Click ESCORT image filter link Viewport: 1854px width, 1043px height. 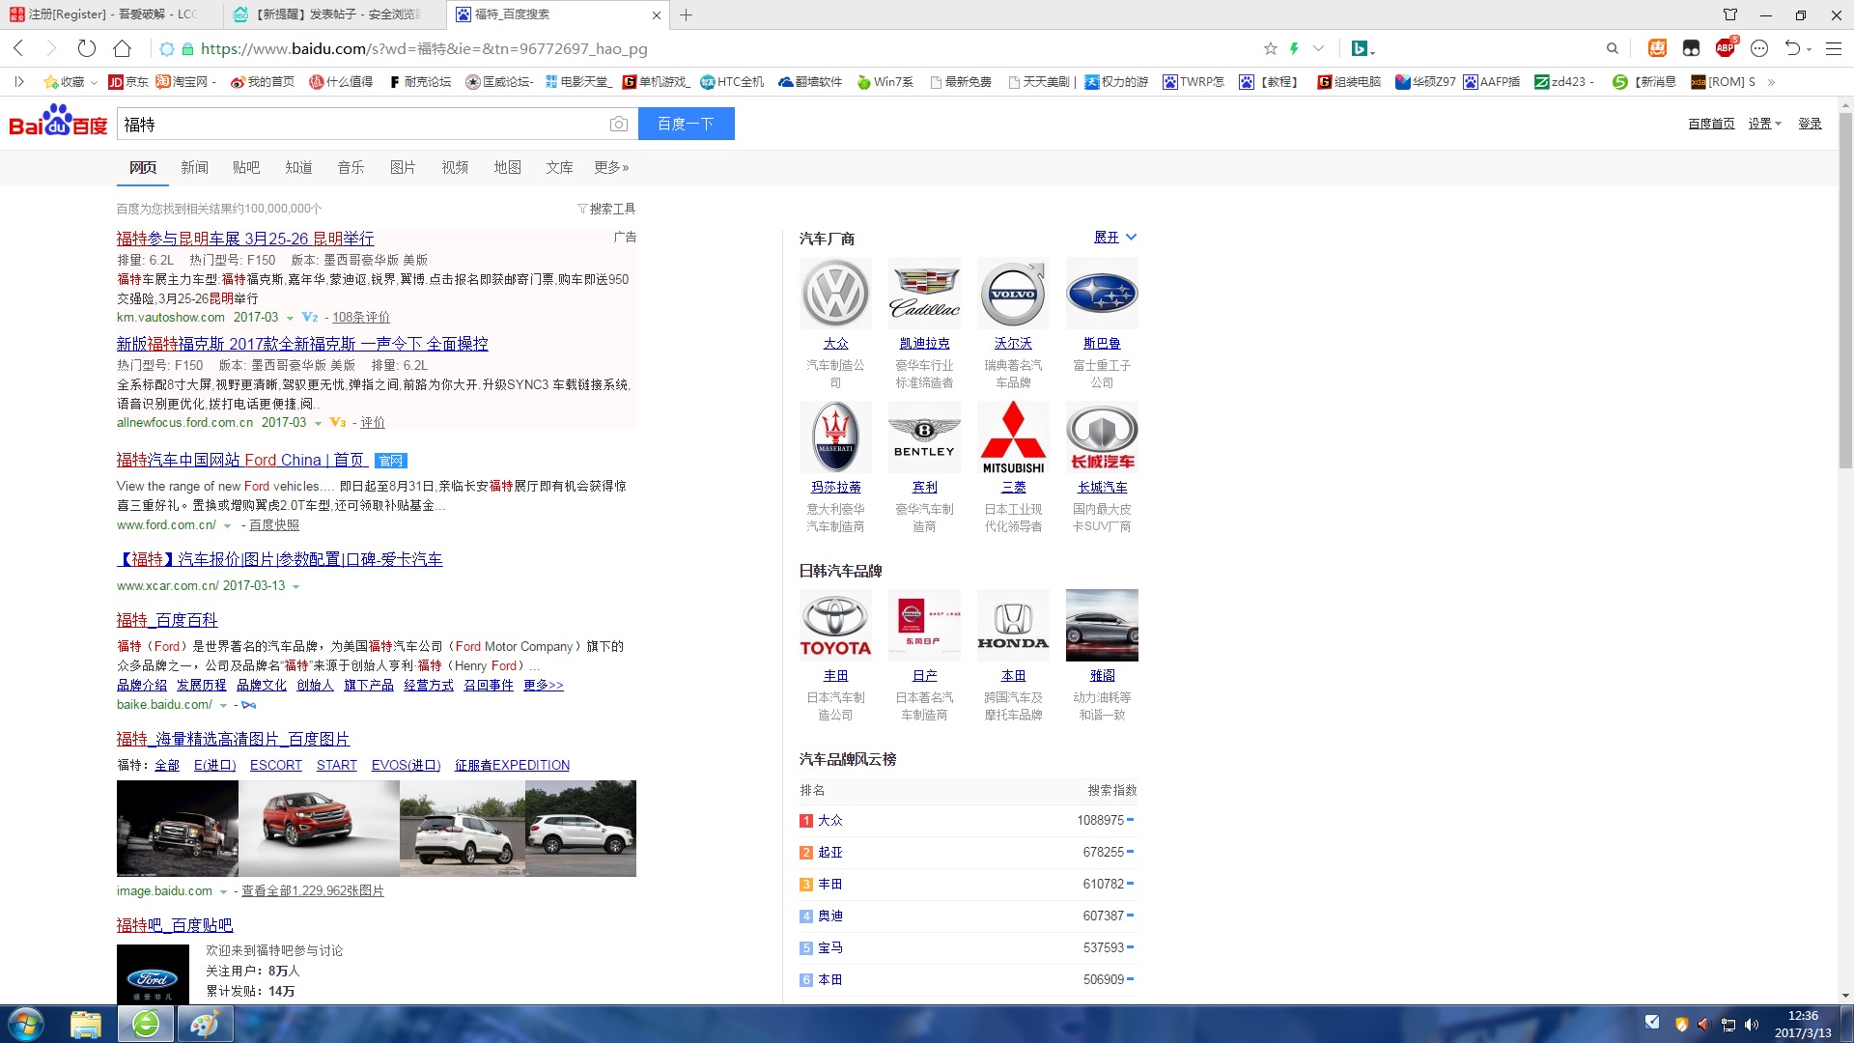pyautogui.click(x=276, y=765)
